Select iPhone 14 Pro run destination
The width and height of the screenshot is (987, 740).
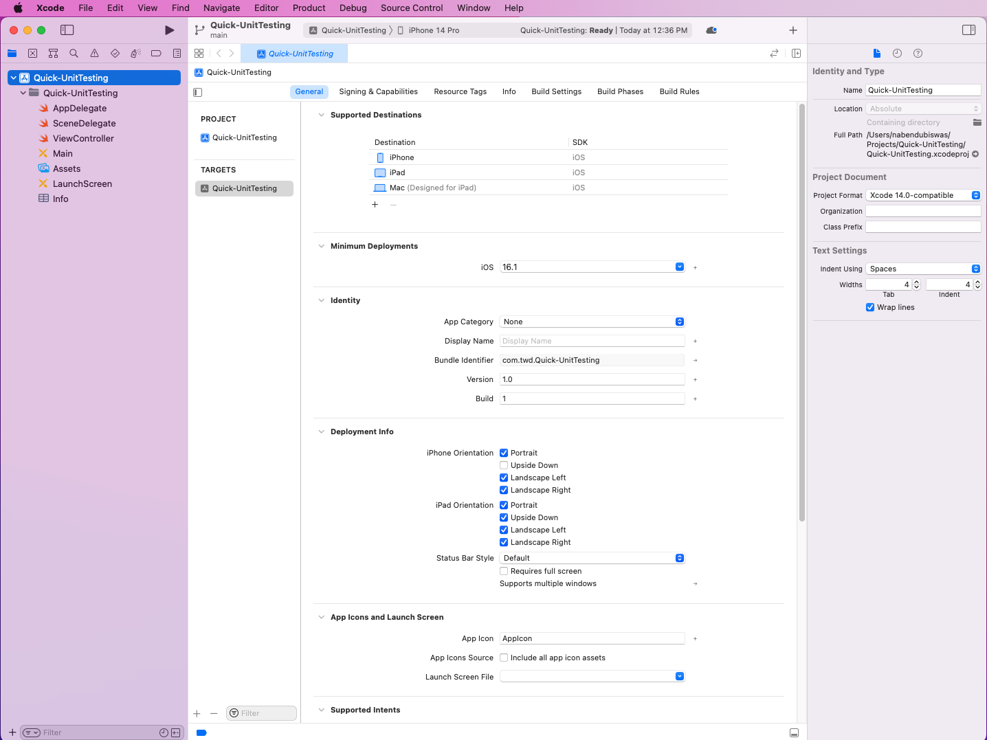[x=428, y=30]
